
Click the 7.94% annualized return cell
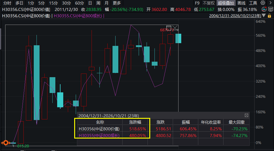point(216,136)
